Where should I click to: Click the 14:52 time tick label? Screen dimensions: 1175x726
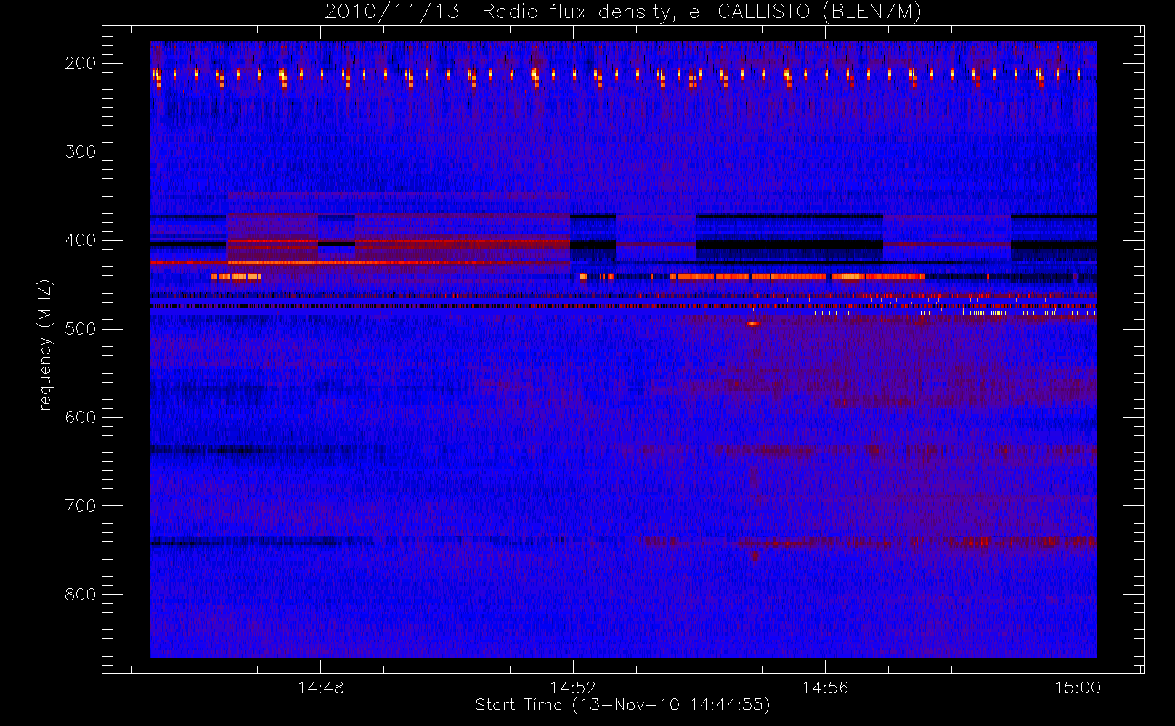[x=573, y=688]
